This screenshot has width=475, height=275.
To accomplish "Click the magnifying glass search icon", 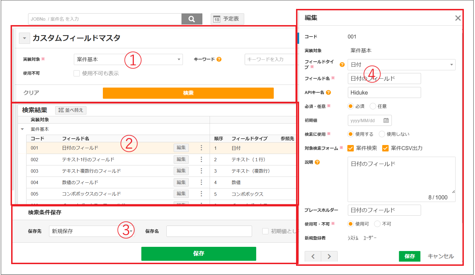I will coord(192,19).
